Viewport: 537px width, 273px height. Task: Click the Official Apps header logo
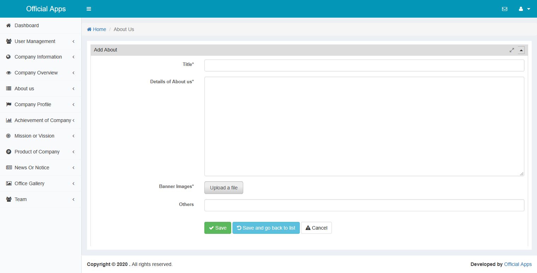tap(46, 9)
